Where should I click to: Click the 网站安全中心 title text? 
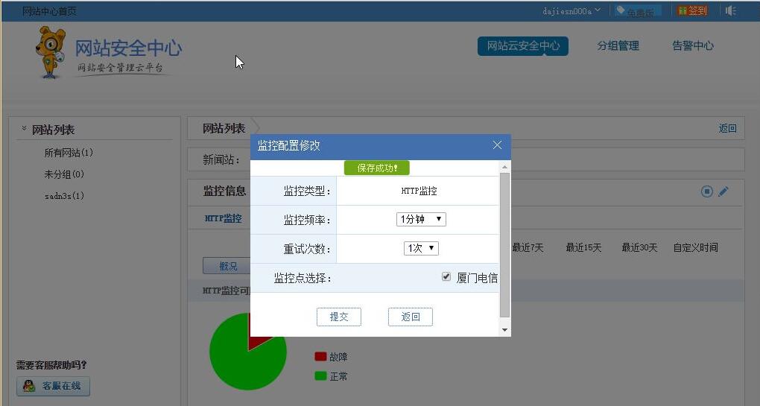point(128,48)
